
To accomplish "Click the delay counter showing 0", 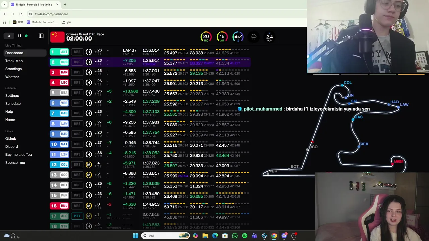I will [9, 36].
